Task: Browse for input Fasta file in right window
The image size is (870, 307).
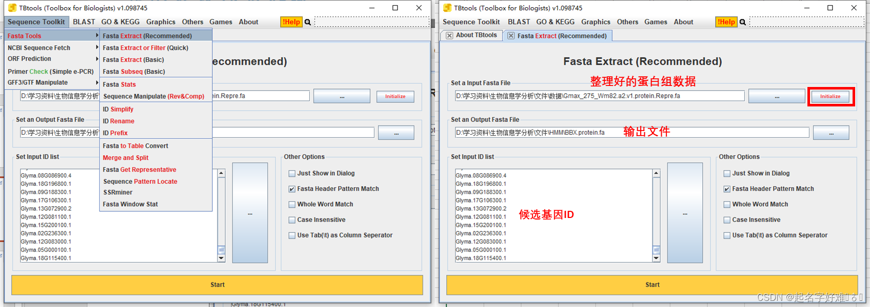Action: tap(777, 96)
